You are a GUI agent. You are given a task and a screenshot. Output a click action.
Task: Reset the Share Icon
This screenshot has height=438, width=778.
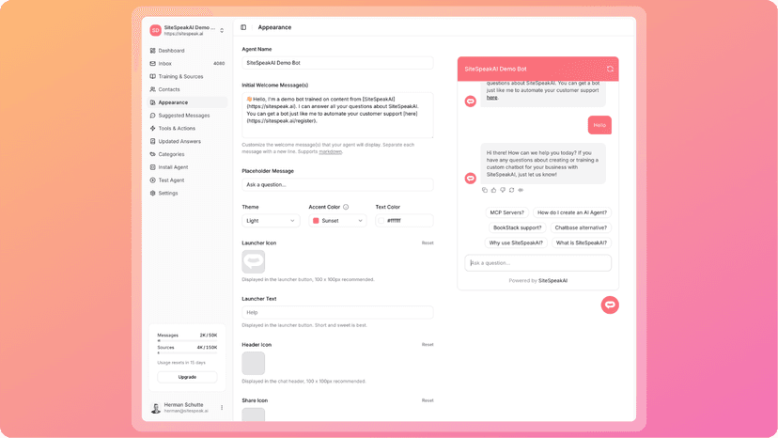[428, 400]
